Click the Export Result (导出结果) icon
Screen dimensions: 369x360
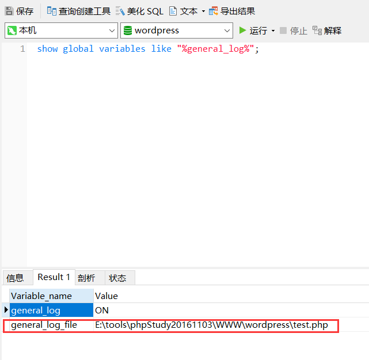tap(214, 11)
